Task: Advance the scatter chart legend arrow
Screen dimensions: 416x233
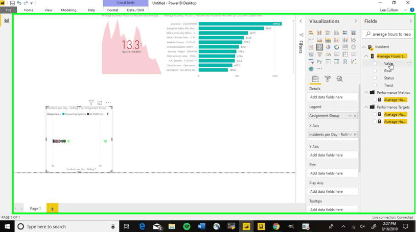Action: click(108, 114)
